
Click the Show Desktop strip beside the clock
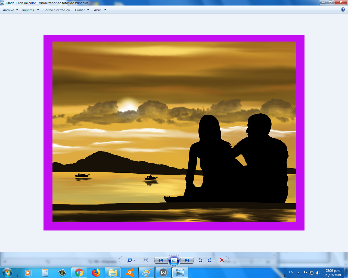click(346, 273)
